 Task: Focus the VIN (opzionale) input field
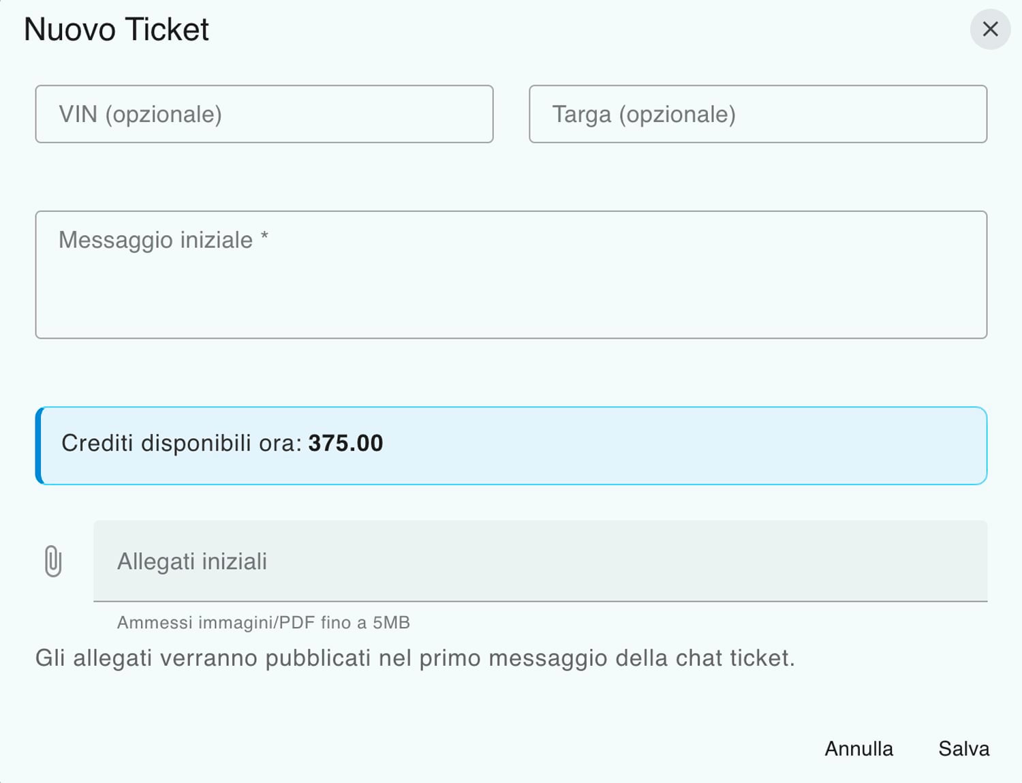[x=264, y=114]
